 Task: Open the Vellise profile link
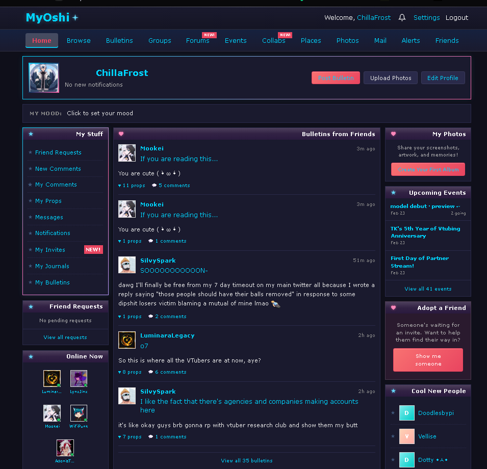[x=427, y=436]
